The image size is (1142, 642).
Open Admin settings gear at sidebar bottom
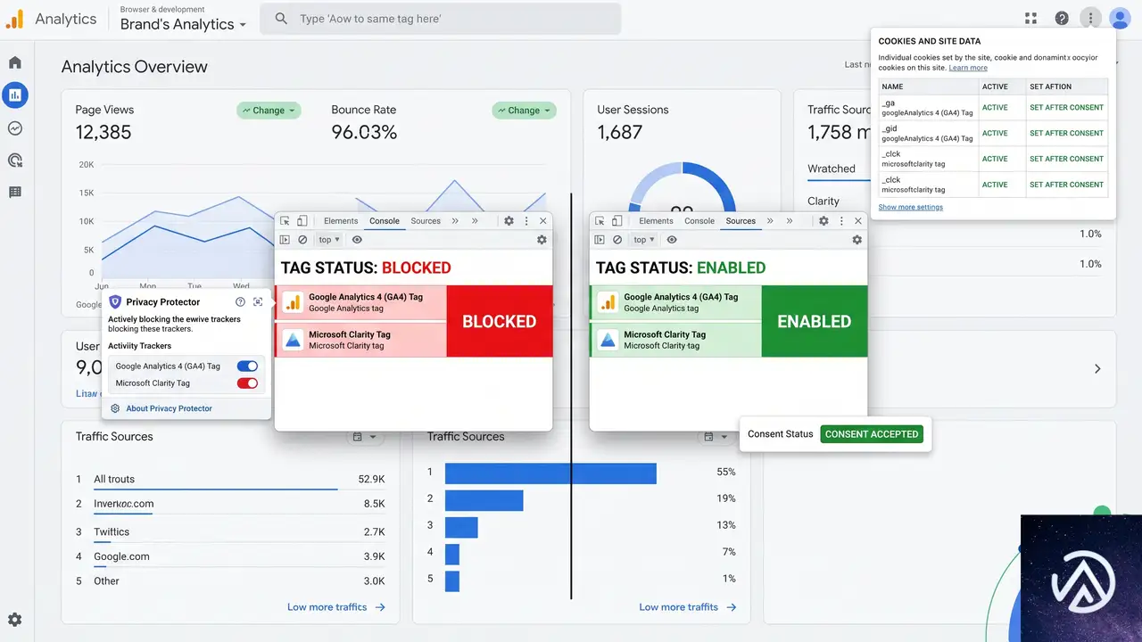point(15,620)
